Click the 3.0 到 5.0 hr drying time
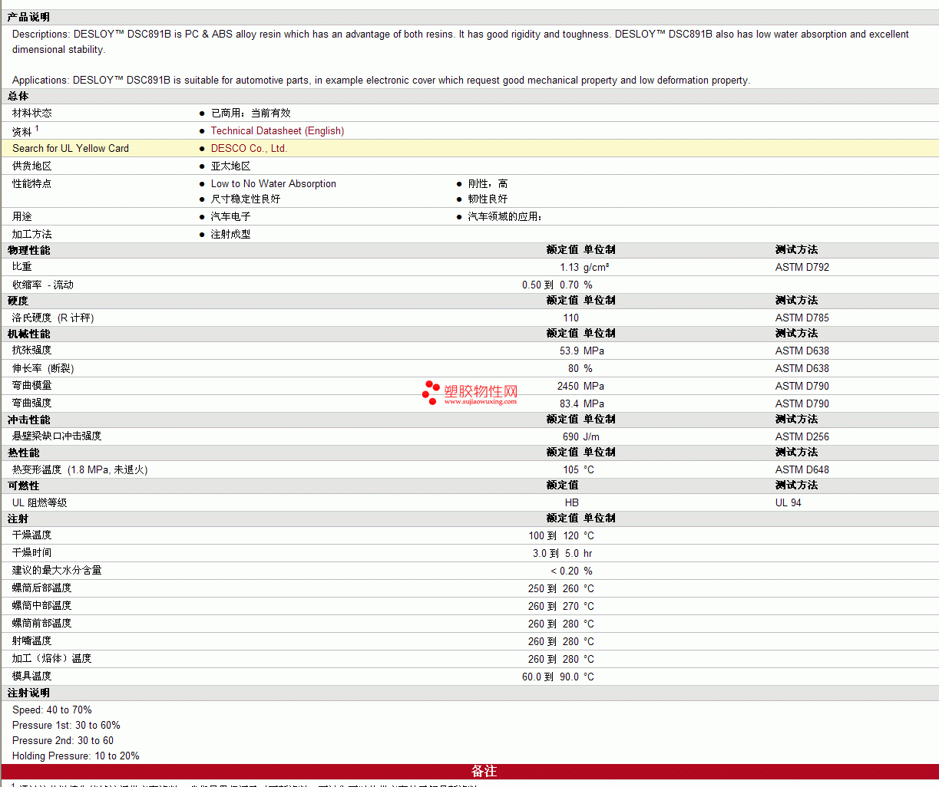The image size is (939, 787). pos(563,554)
